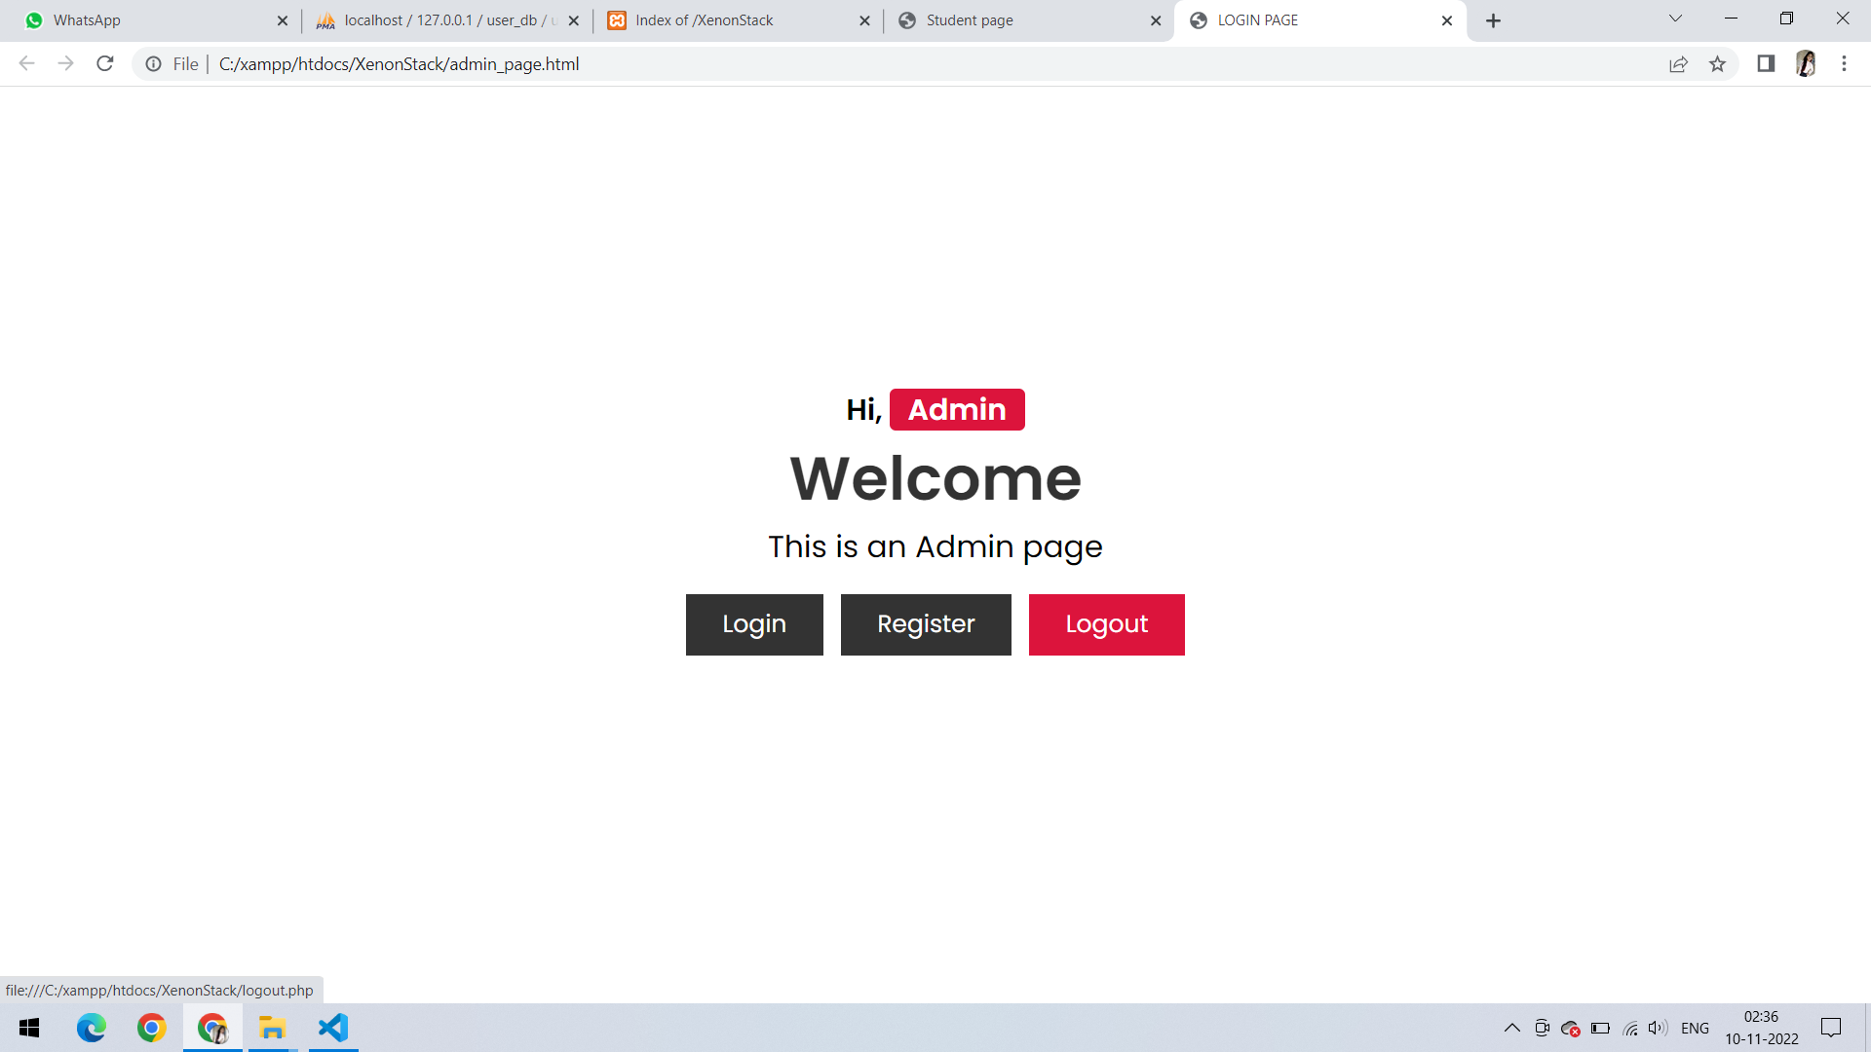Click the red Logout button
Viewport: 1871px width, 1052px height.
[1106, 624]
